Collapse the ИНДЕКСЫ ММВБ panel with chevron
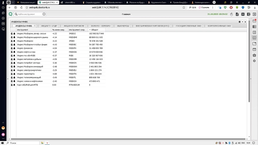 point(242,22)
